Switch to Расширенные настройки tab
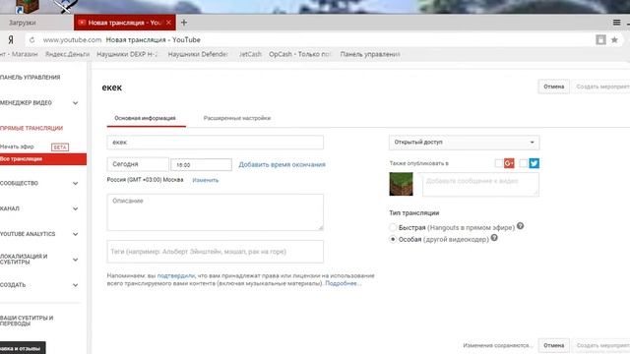Screen dimensions: 630x354 [237, 118]
